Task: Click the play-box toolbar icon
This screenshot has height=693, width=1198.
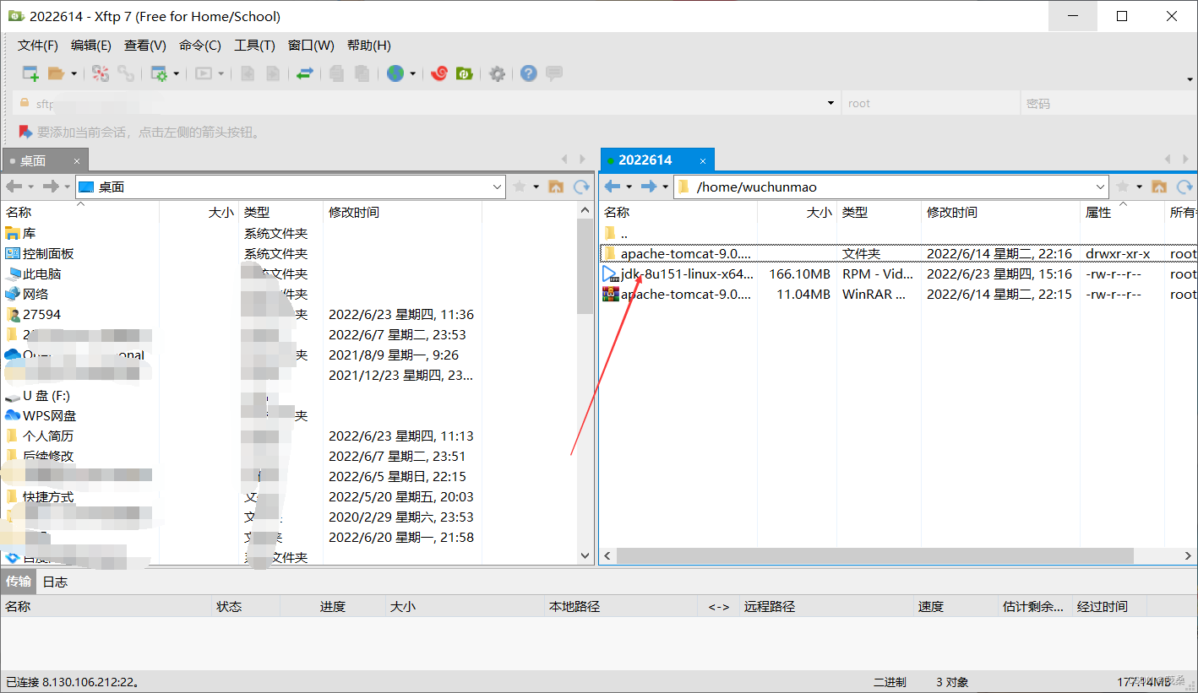Action: tap(204, 73)
